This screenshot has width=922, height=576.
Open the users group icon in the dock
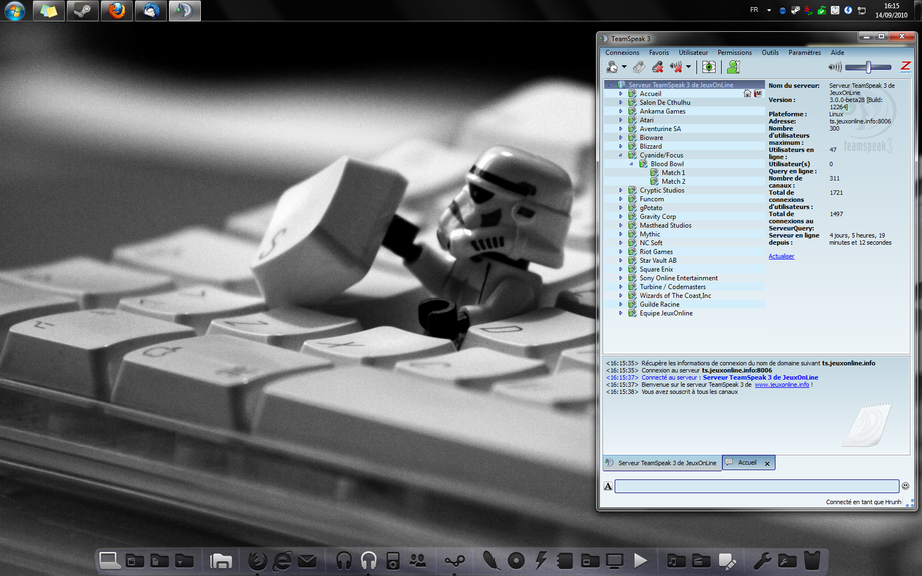[x=418, y=561]
